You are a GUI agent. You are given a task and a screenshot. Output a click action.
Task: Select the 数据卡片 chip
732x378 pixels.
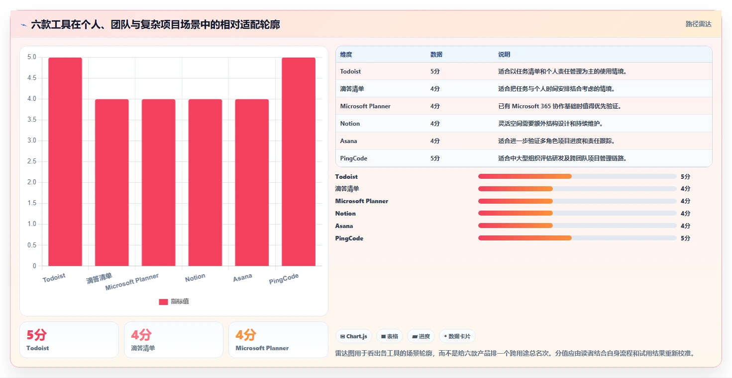[457, 336]
